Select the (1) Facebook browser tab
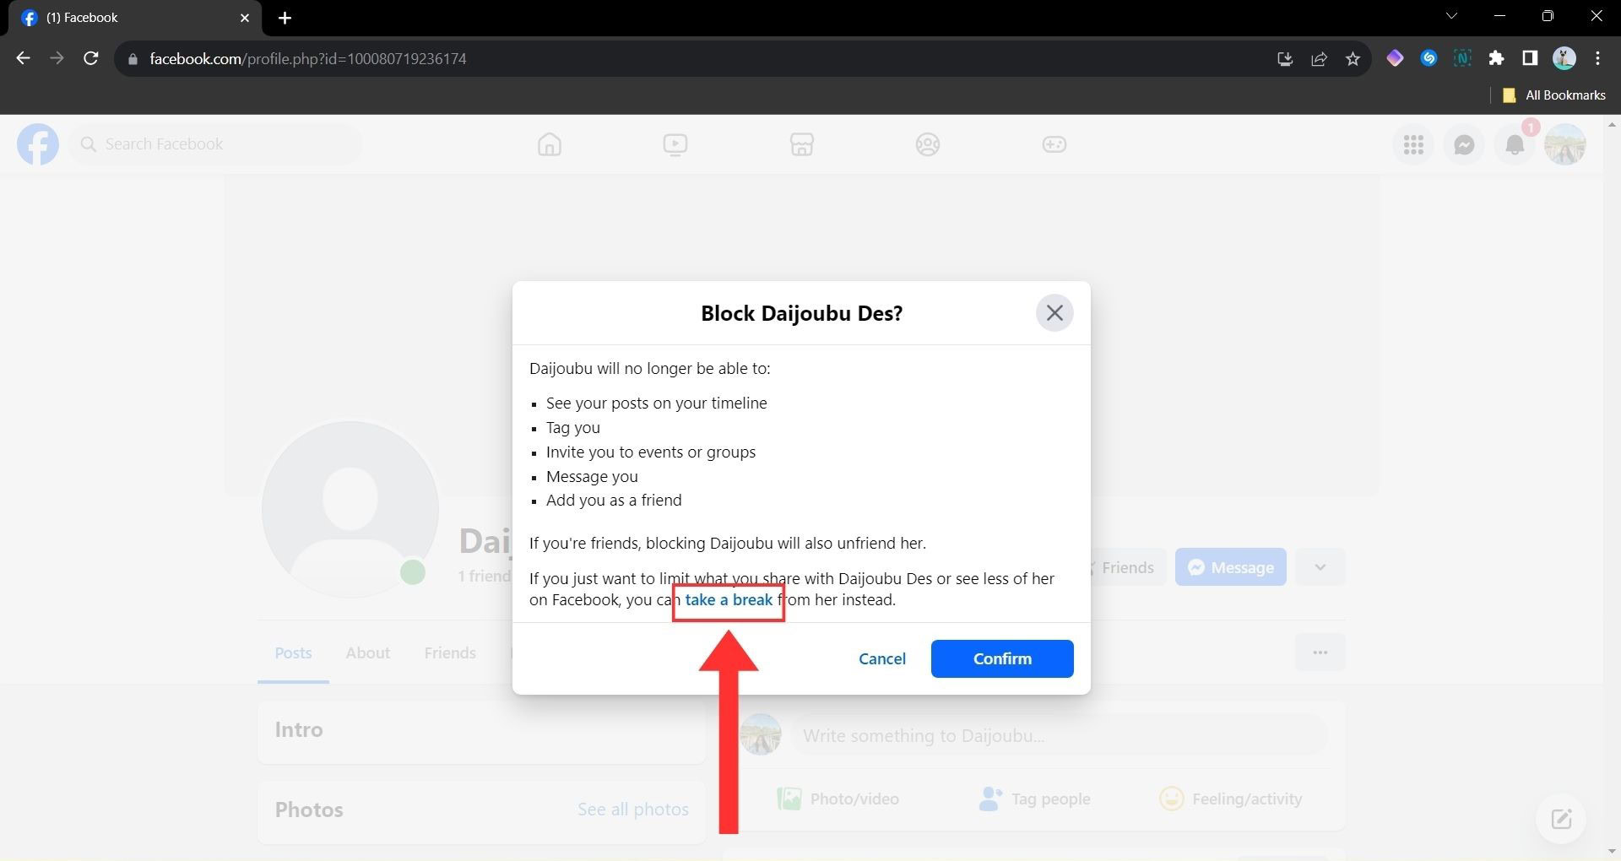 [135, 18]
